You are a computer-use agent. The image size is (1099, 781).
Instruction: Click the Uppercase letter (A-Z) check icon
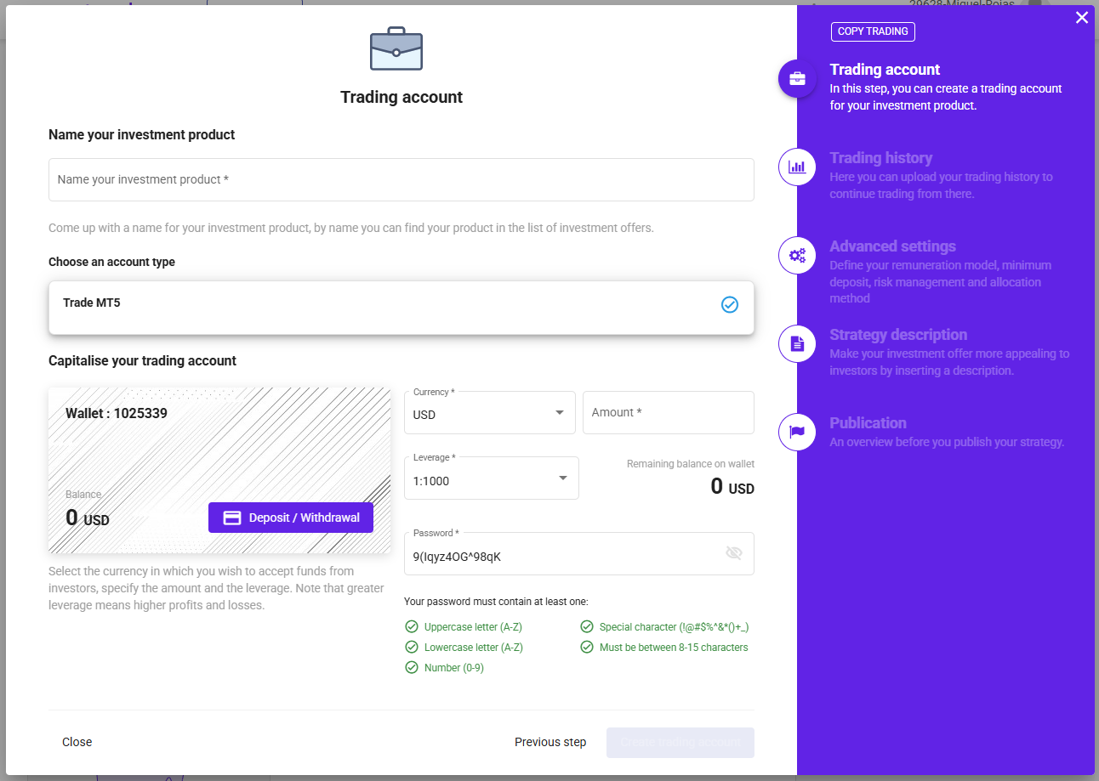coord(412,627)
